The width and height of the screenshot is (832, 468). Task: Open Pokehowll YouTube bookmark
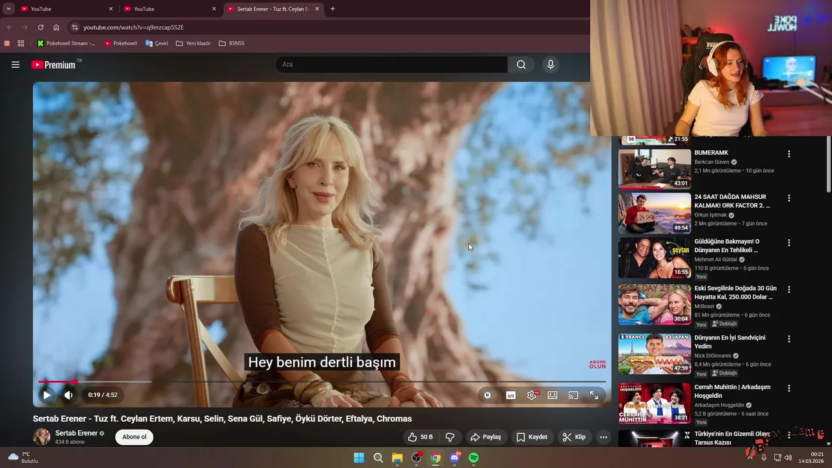pos(120,44)
